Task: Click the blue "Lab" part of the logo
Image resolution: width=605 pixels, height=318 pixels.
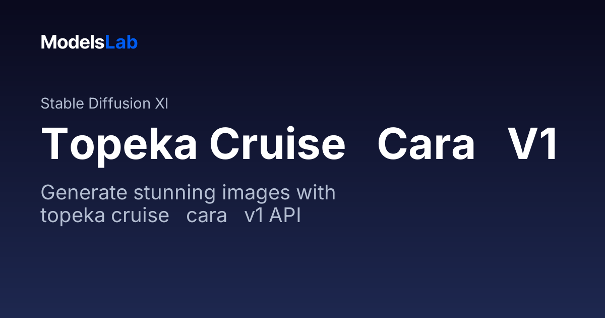Action: coord(122,42)
